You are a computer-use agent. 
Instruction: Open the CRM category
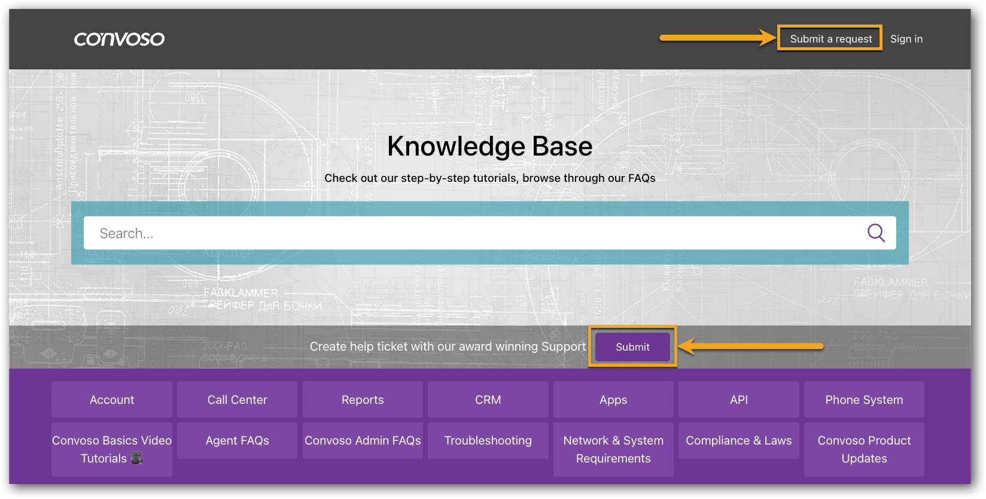click(488, 400)
